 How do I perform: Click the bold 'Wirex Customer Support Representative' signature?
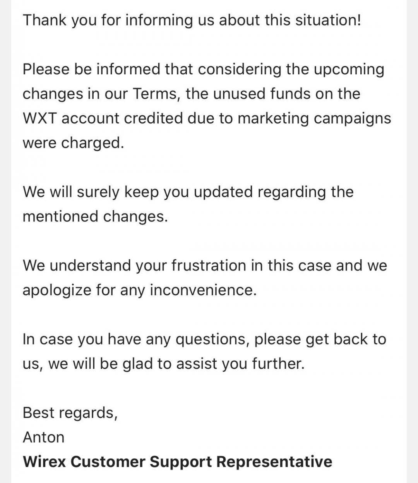[x=177, y=462]
